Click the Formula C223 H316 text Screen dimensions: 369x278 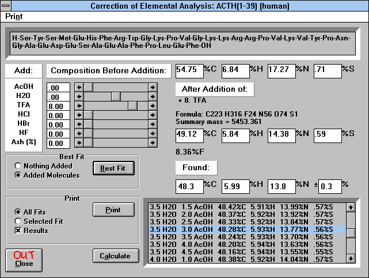(x=237, y=114)
